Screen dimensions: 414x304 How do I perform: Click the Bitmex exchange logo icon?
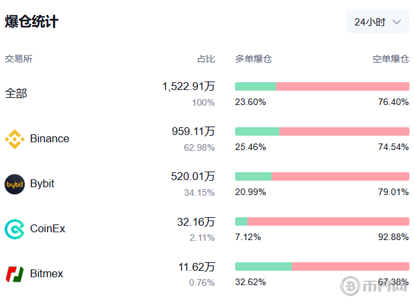[x=14, y=274]
